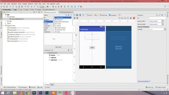Select the Widgets category in the Palette

(46, 20)
